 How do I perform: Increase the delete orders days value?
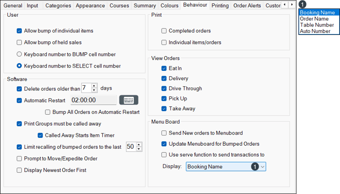tap(94, 86)
